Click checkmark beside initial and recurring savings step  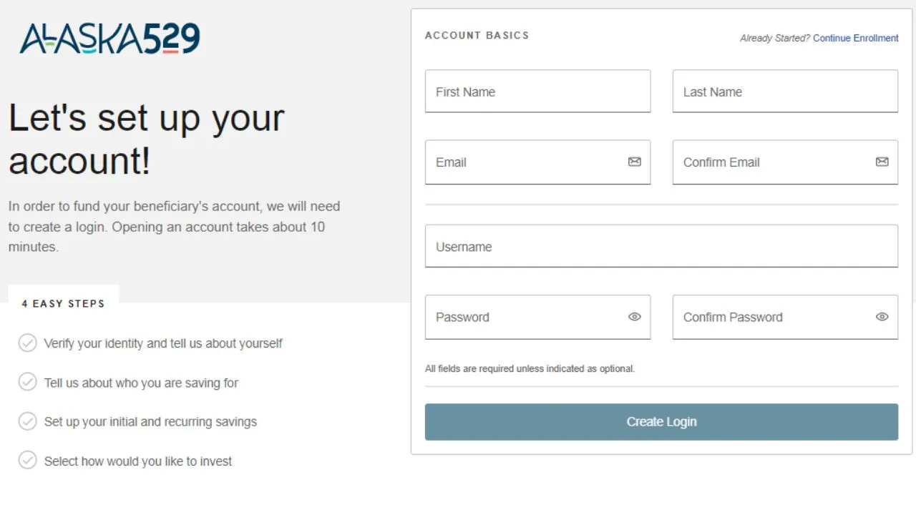[27, 421]
